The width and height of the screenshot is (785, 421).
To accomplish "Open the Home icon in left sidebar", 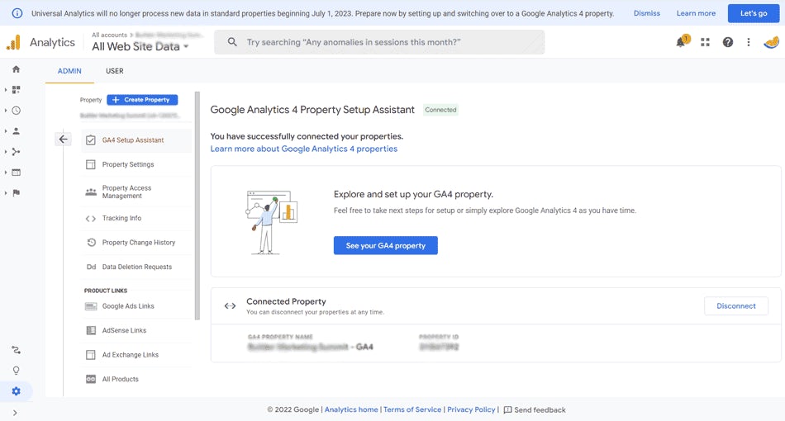I will (16, 69).
